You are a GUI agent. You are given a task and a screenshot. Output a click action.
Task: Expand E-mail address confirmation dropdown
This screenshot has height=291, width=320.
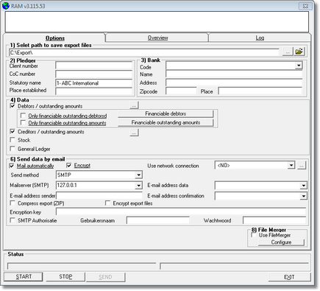pyautogui.click(x=303, y=196)
